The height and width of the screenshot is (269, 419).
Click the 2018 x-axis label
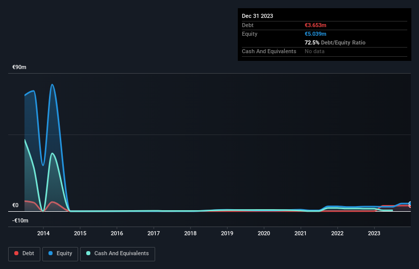190,233
